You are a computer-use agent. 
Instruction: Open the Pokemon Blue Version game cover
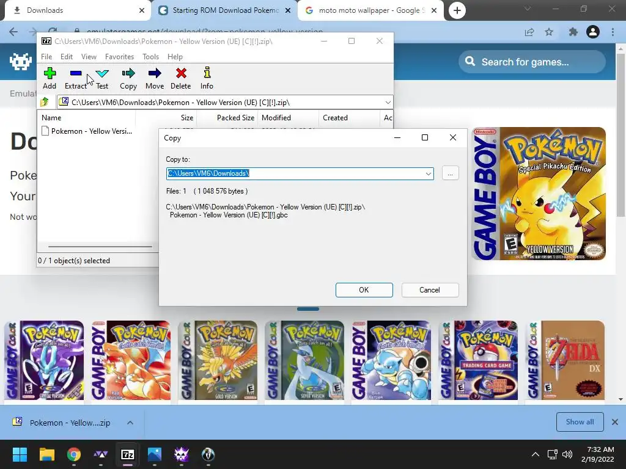click(x=391, y=360)
